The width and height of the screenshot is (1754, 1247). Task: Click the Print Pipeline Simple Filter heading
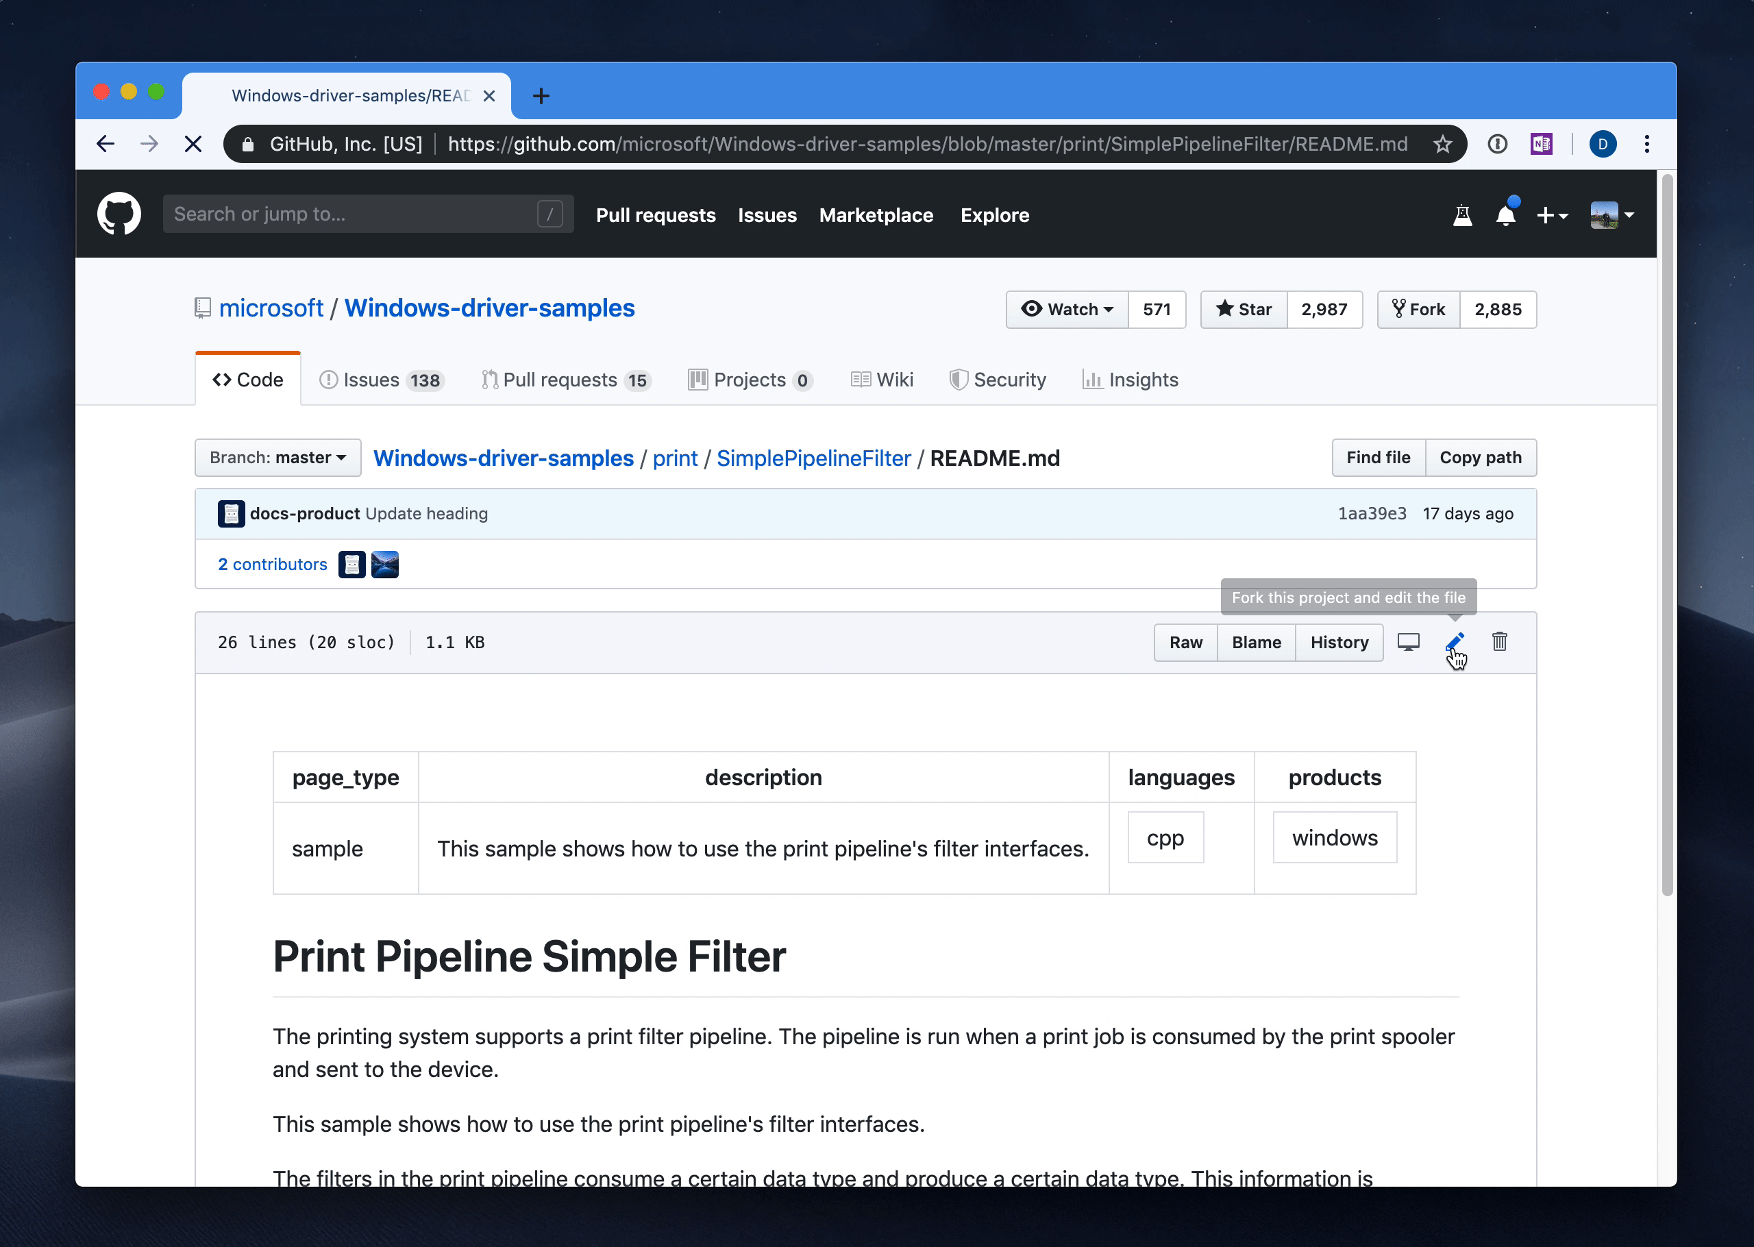coord(530,958)
